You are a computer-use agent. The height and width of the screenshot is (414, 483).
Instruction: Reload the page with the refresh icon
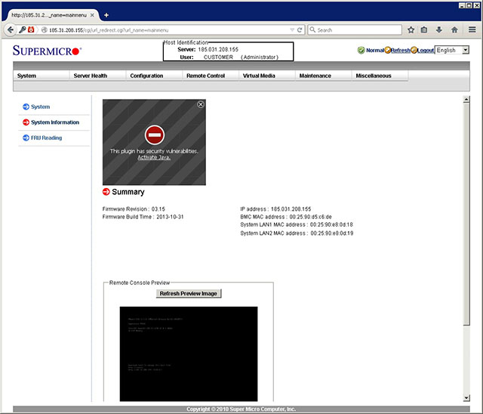point(300,30)
